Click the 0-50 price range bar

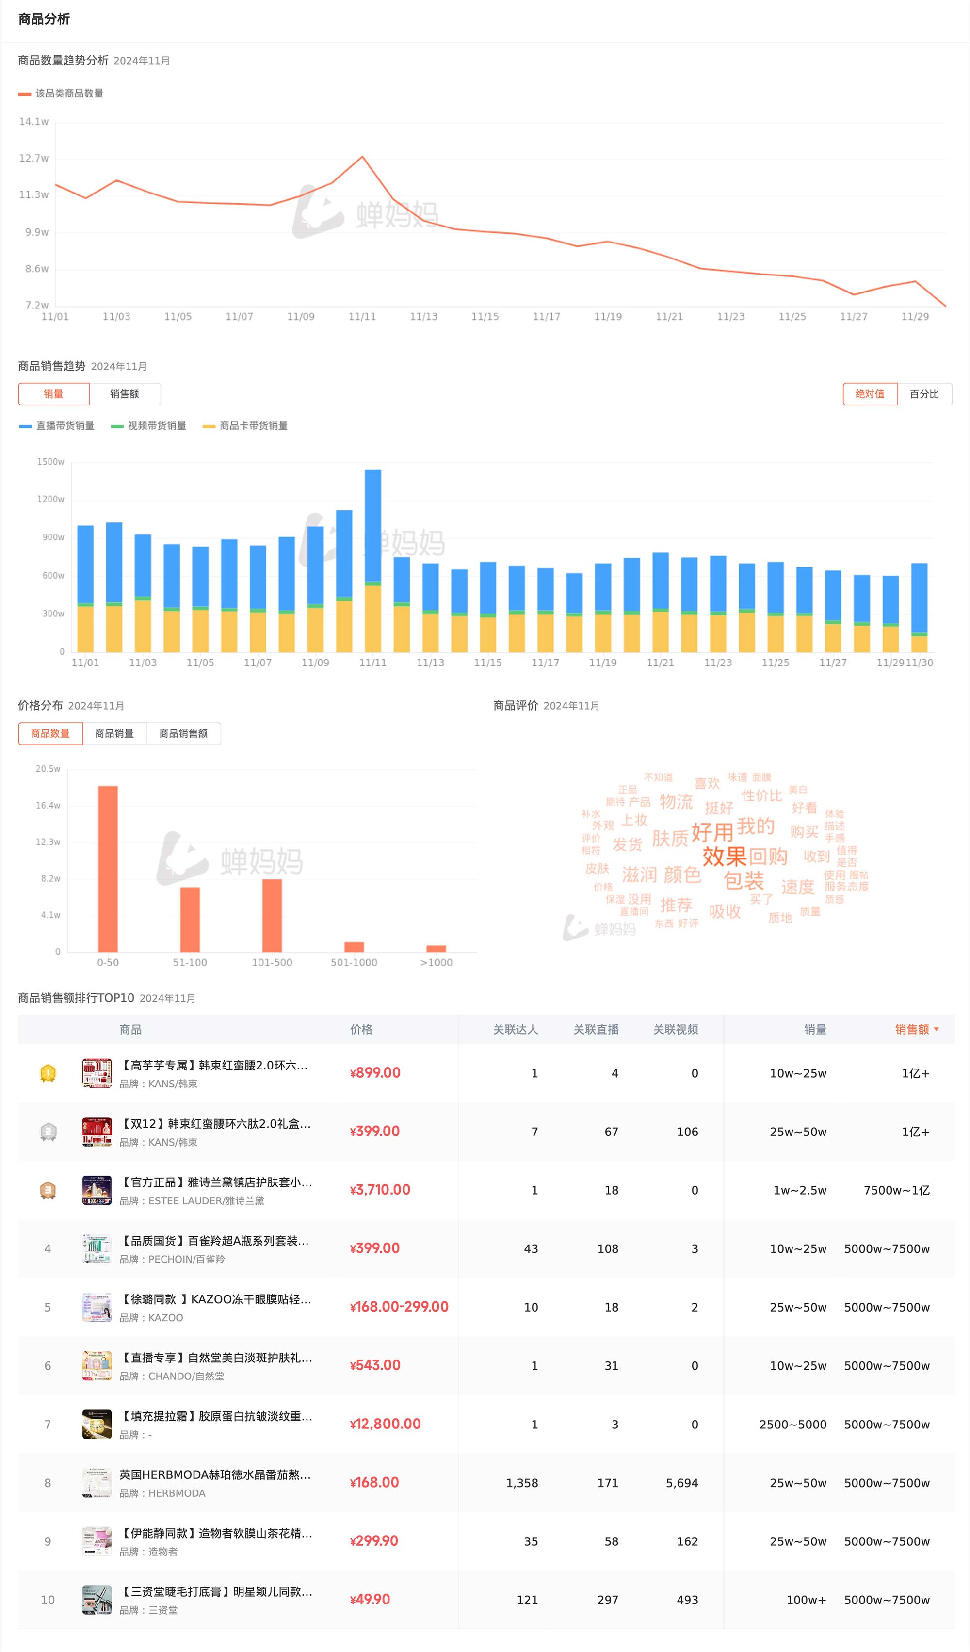(108, 869)
